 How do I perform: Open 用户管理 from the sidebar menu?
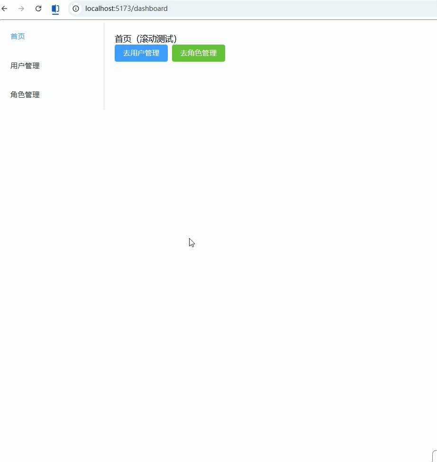[25, 66]
